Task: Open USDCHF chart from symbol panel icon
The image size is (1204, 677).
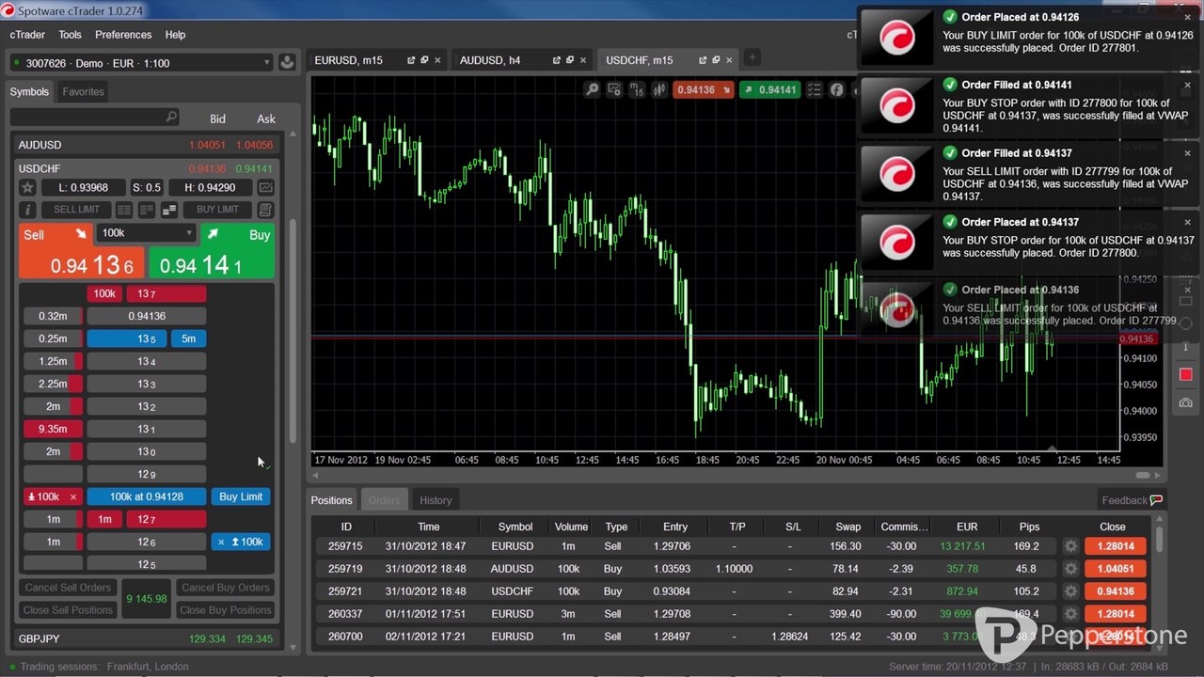Action: [x=266, y=188]
